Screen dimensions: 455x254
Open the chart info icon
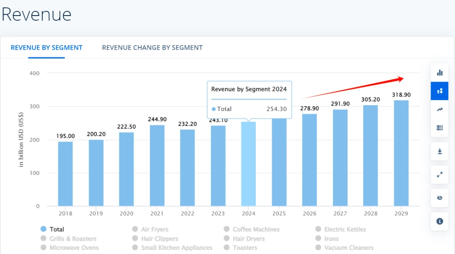(439, 221)
